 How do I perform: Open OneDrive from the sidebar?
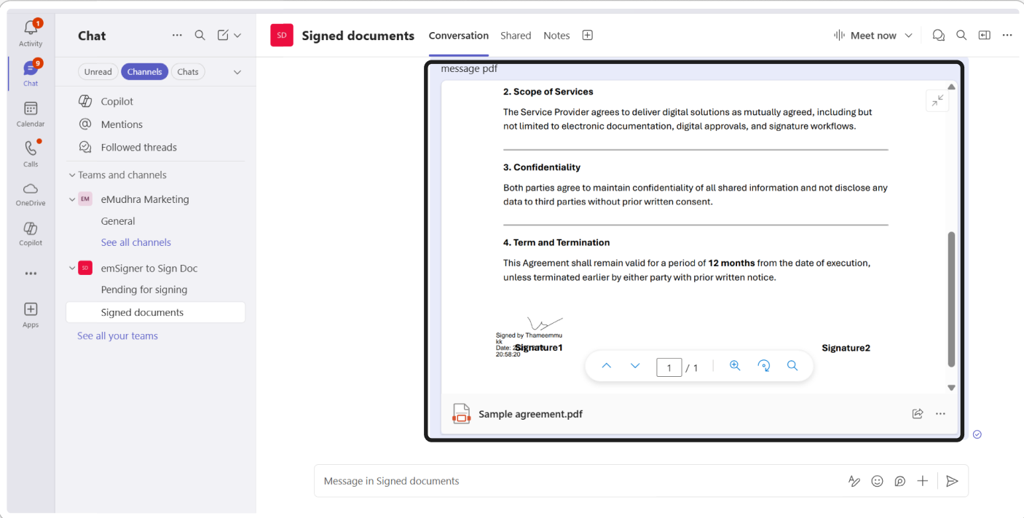pyautogui.click(x=31, y=193)
